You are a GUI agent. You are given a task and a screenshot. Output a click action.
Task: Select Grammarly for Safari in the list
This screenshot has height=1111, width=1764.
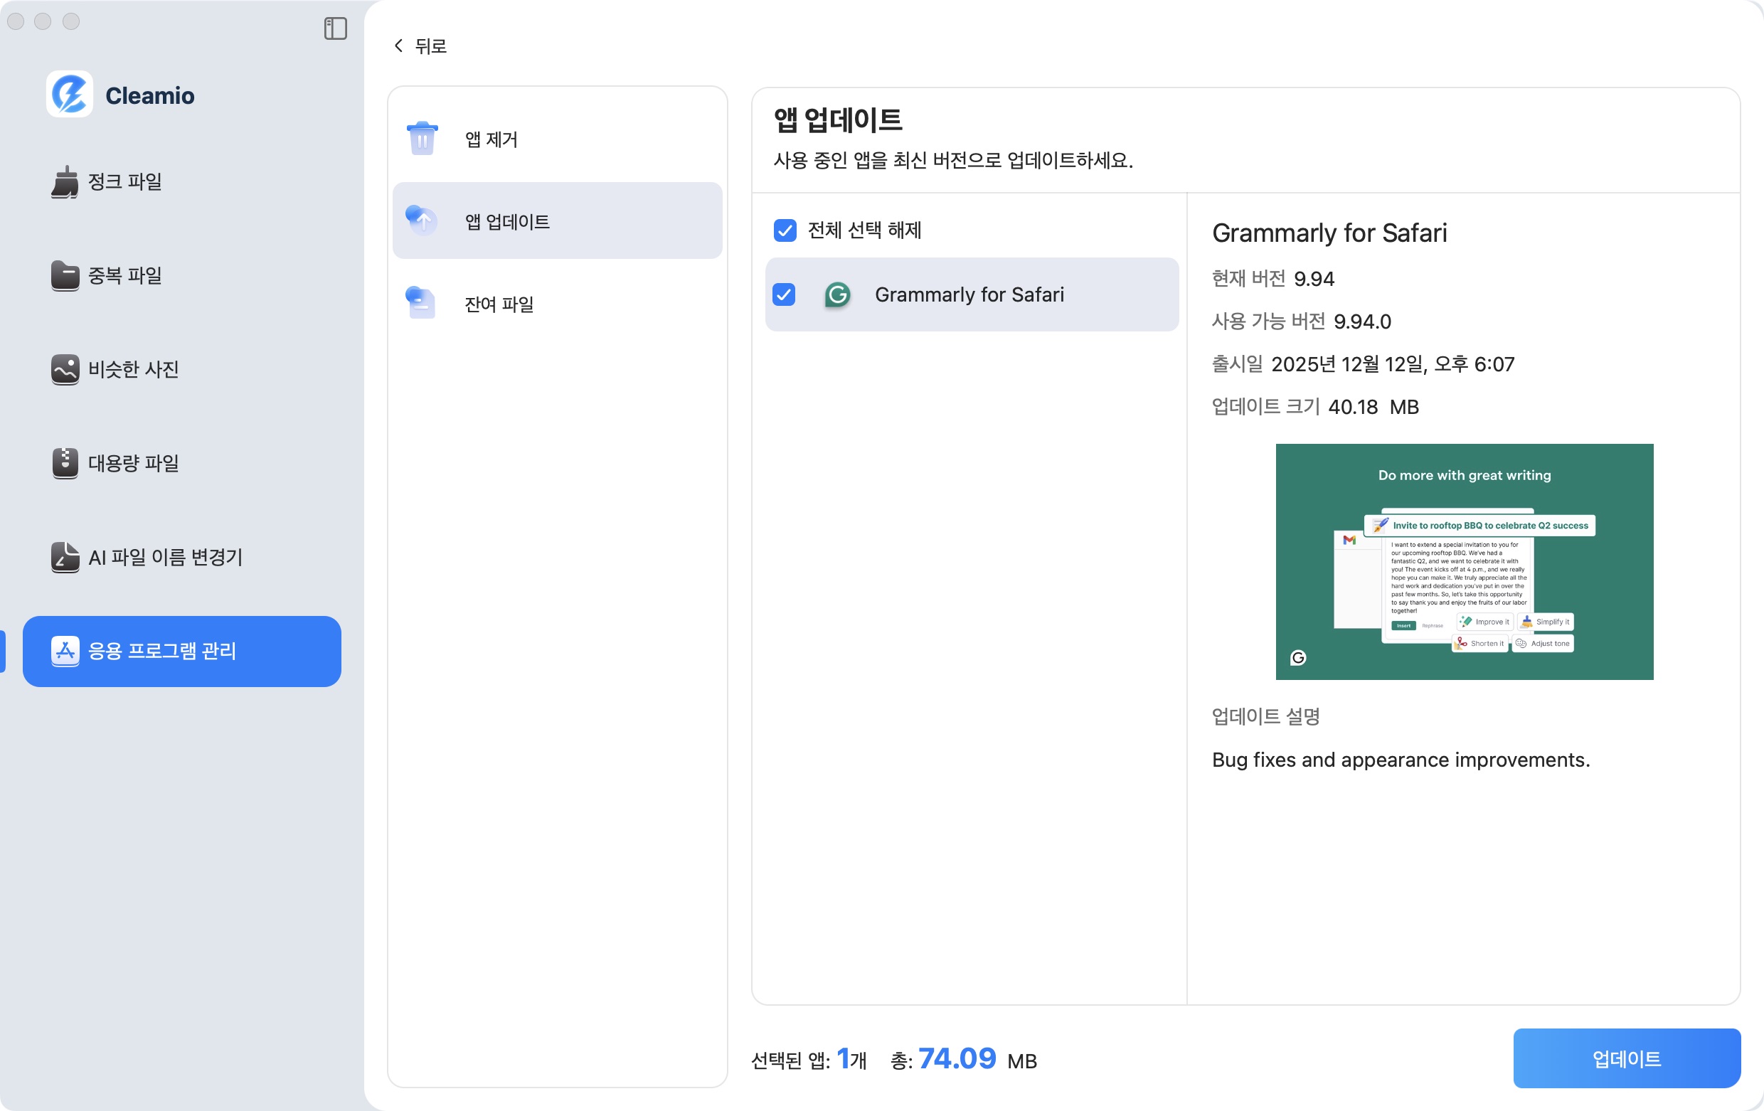point(971,294)
